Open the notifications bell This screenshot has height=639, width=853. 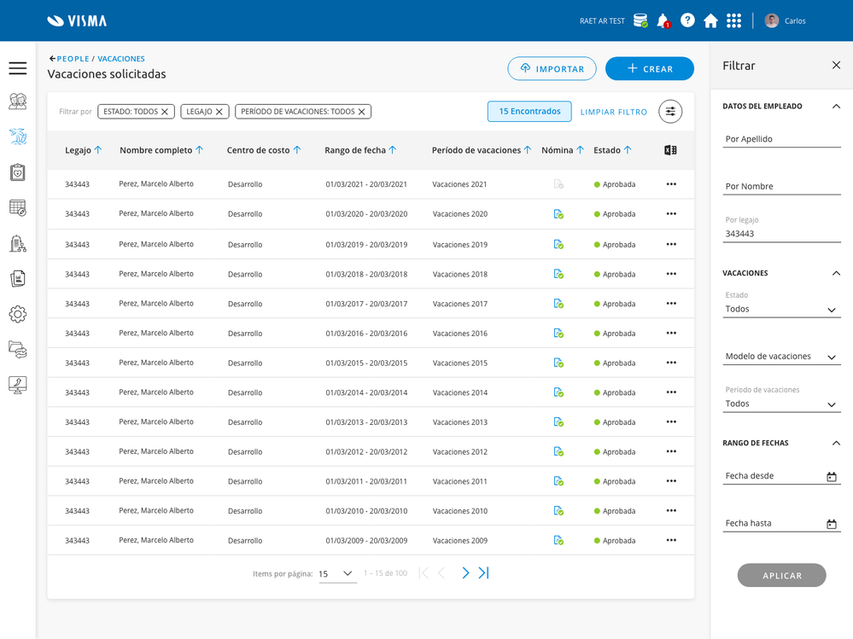[663, 20]
